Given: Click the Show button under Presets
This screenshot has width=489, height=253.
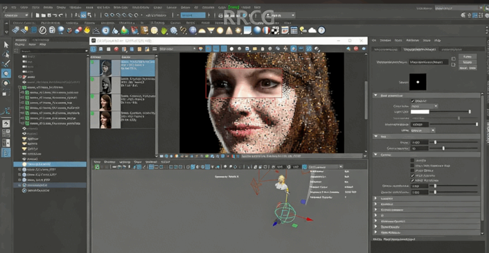Looking at the screenshot, I should [x=463, y=68].
